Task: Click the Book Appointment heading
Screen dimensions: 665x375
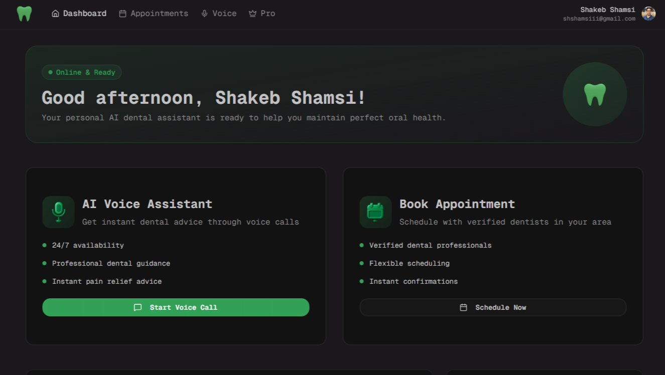Action: click(x=457, y=204)
